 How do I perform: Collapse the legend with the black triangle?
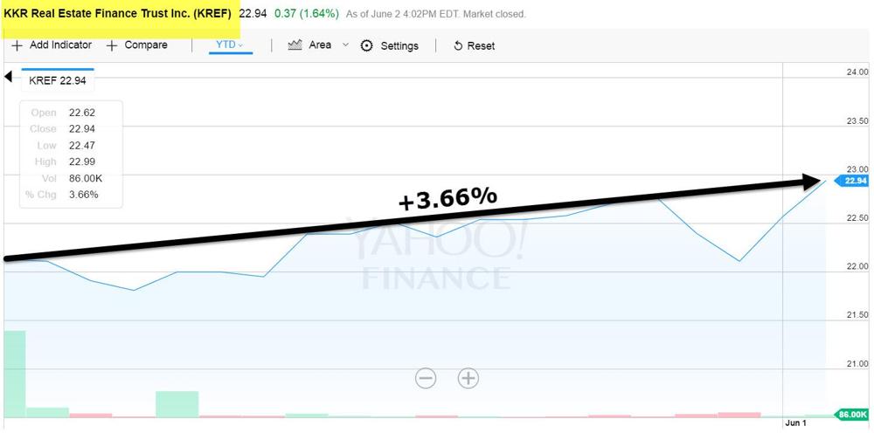[8, 76]
